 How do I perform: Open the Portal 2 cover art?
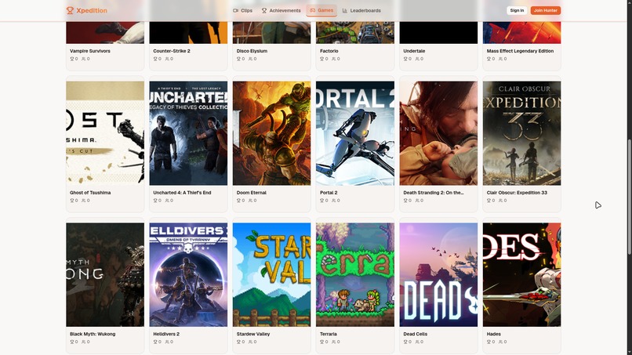click(x=355, y=133)
